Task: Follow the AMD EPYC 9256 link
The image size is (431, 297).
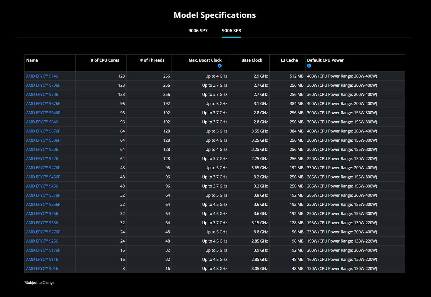Action: click(42, 241)
